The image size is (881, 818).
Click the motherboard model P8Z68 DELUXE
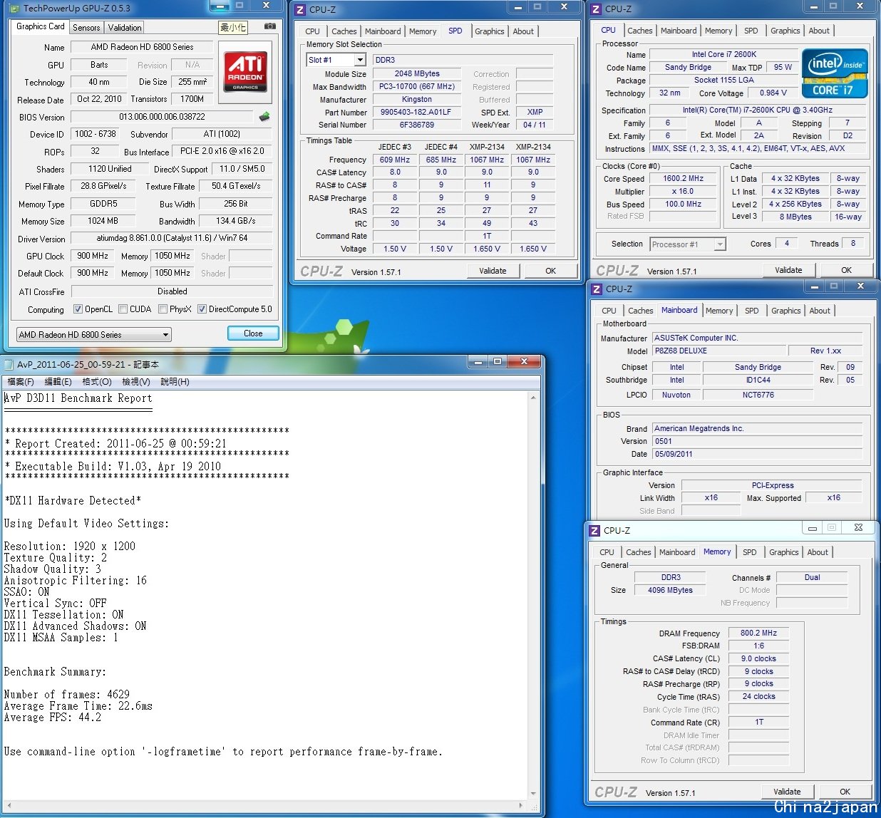click(718, 351)
